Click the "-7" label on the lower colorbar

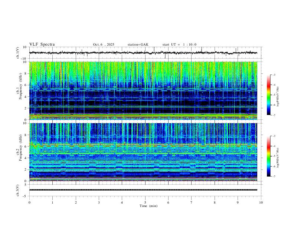274,177
